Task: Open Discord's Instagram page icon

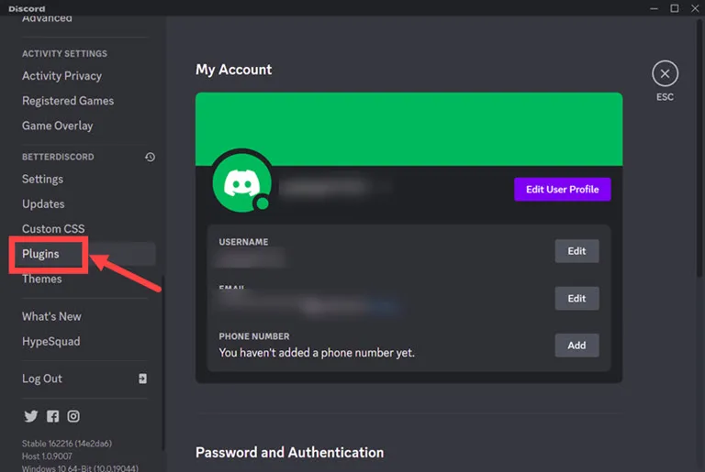Action: 73,416
